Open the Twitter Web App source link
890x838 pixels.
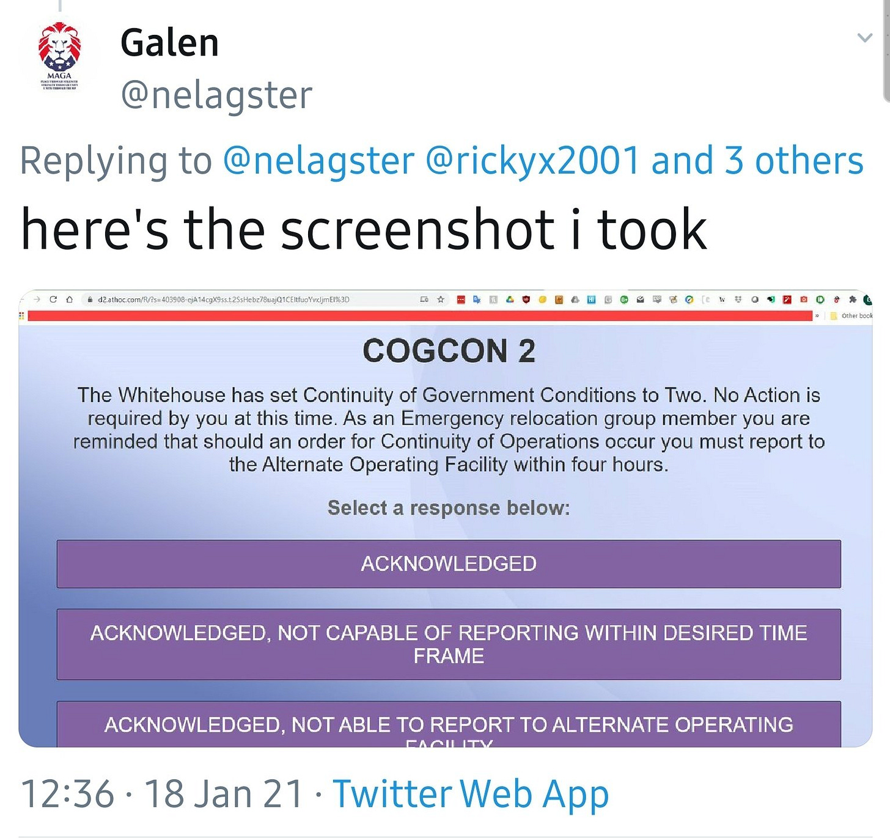coord(471,794)
